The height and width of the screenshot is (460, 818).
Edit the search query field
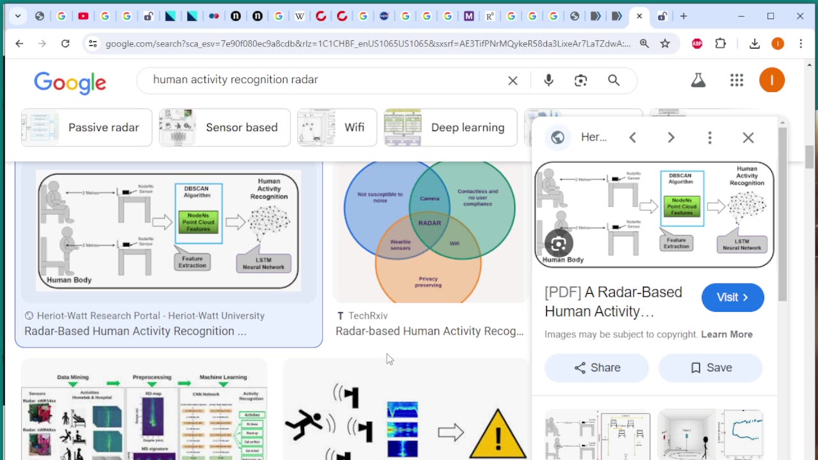click(x=323, y=80)
